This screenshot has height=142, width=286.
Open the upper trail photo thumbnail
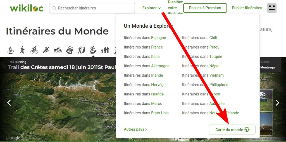(x=266, y=100)
